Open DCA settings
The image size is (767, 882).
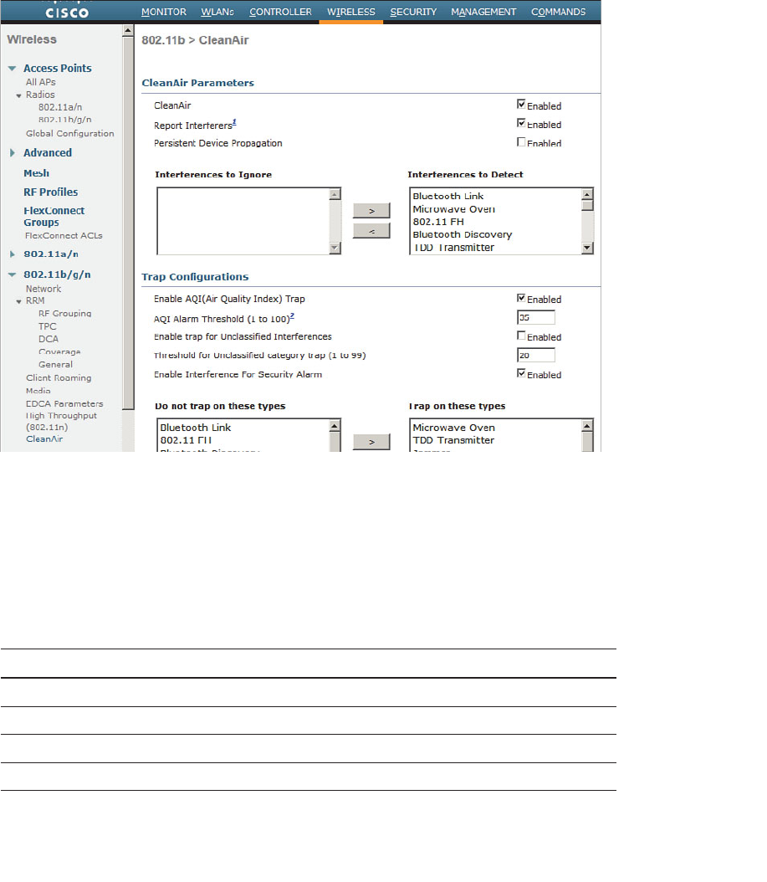coord(49,339)
